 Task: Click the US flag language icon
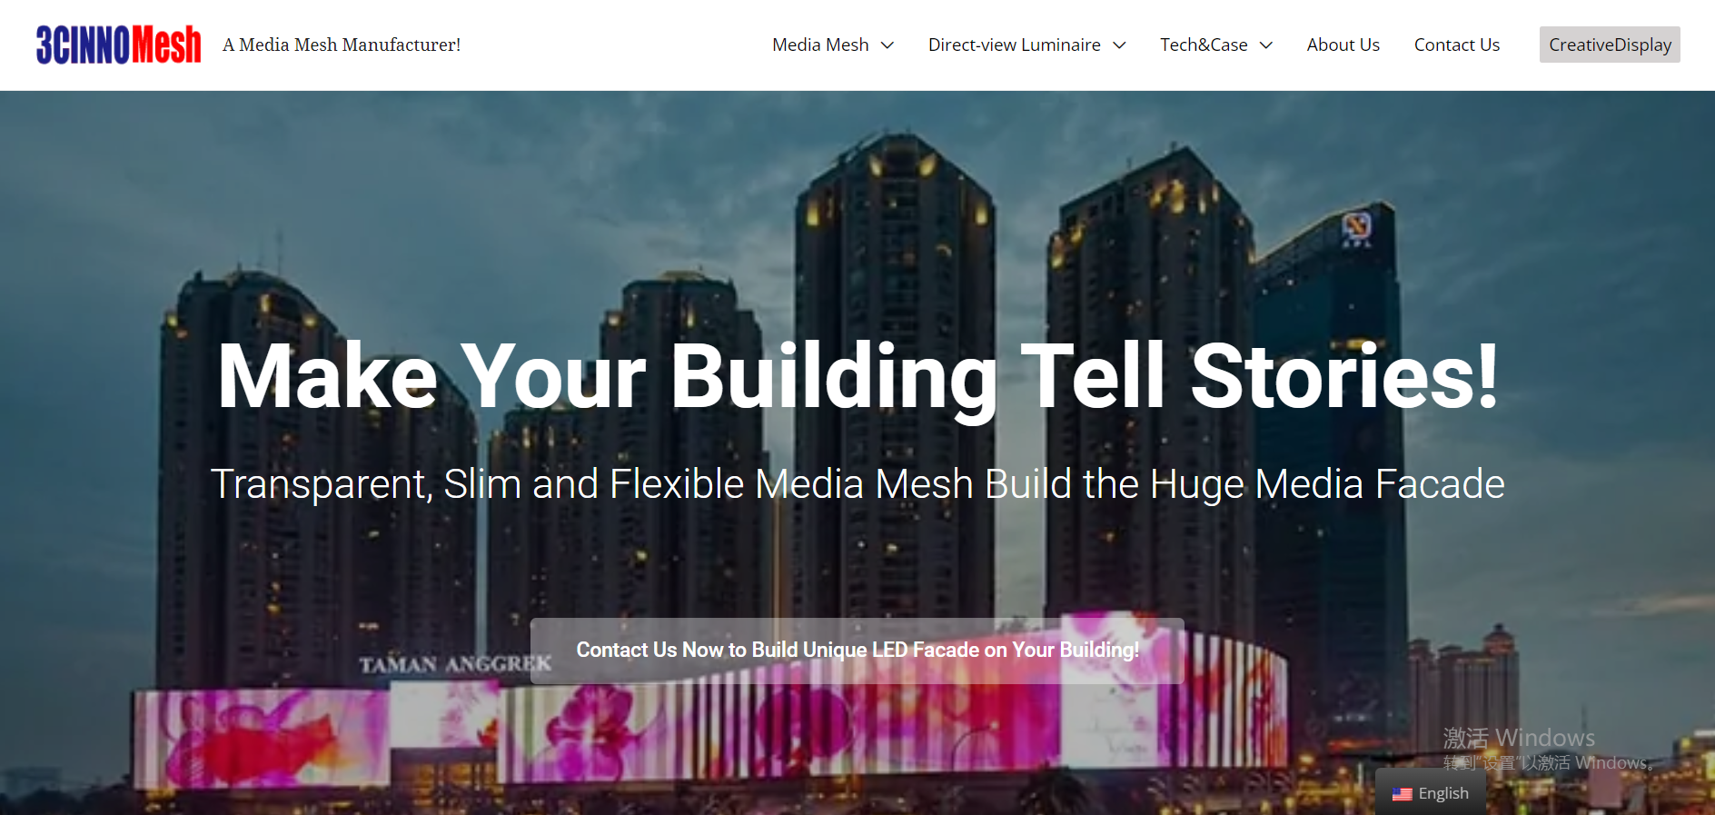(1402, 794)
